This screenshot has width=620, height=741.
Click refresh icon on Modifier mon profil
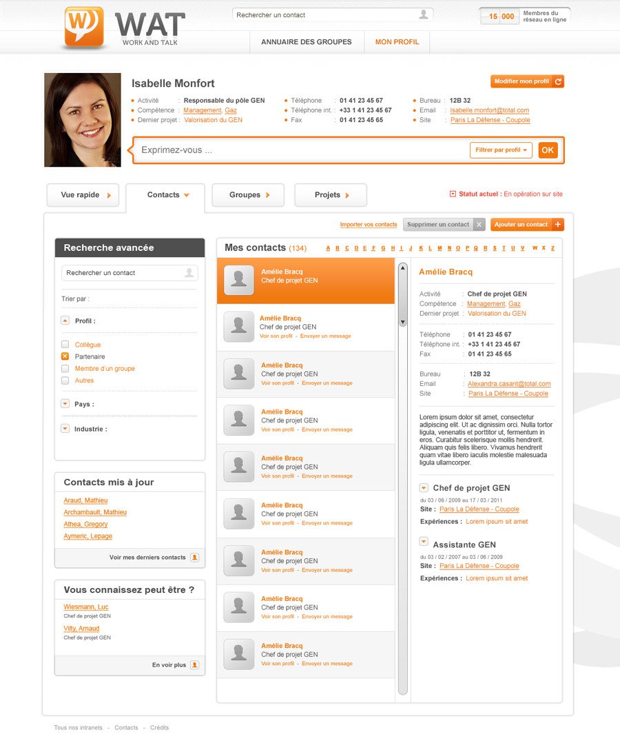(558, 81)
